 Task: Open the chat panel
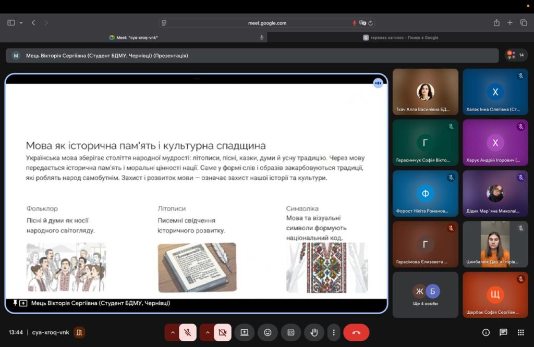(503, 332)
